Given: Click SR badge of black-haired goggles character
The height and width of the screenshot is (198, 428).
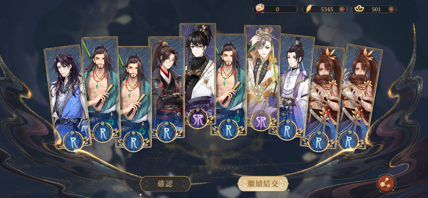Looking at the screenshot, I should click(x=198, y=118).
